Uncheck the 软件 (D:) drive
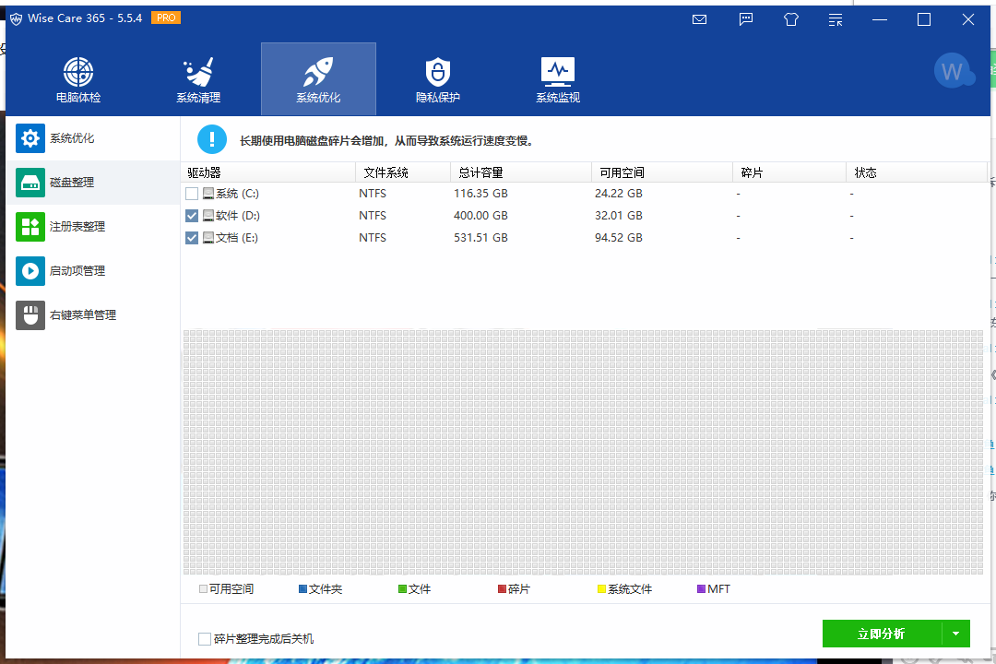Viewport: 996px width, 664px height. (x=191, y=215)
